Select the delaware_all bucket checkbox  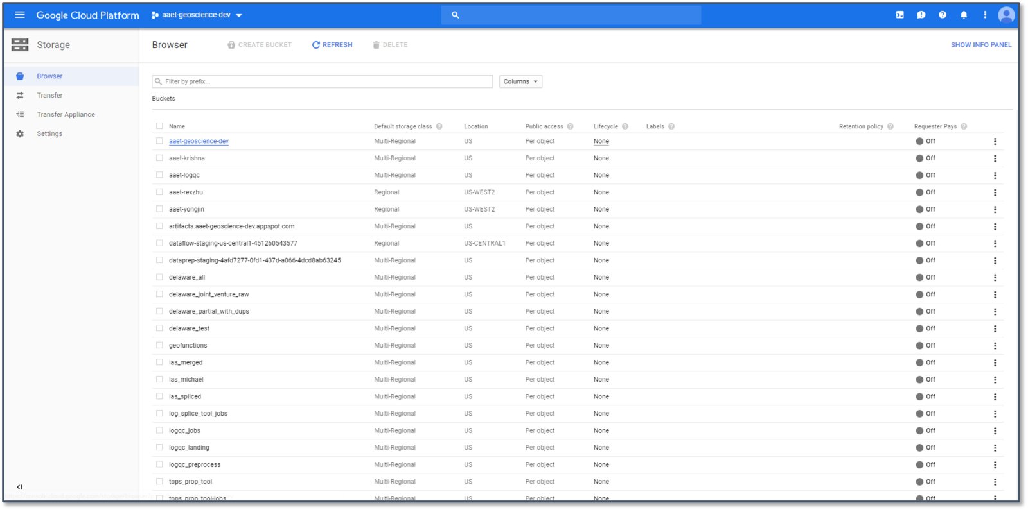(x=159, y=277)
